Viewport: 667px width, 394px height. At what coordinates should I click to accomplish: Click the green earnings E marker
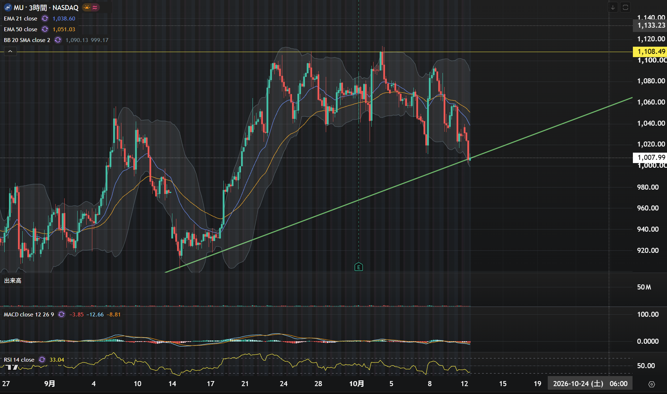358,267
